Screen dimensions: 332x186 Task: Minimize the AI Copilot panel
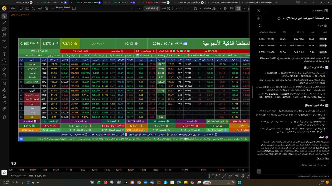click(x=266, y=11)
